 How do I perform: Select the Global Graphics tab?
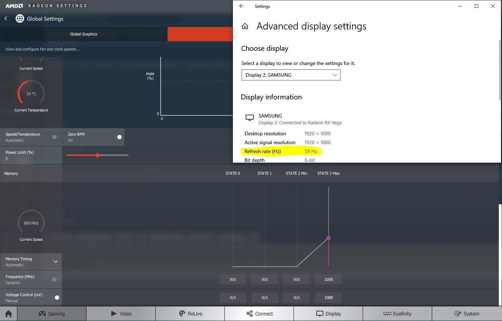tap(84, 34)
